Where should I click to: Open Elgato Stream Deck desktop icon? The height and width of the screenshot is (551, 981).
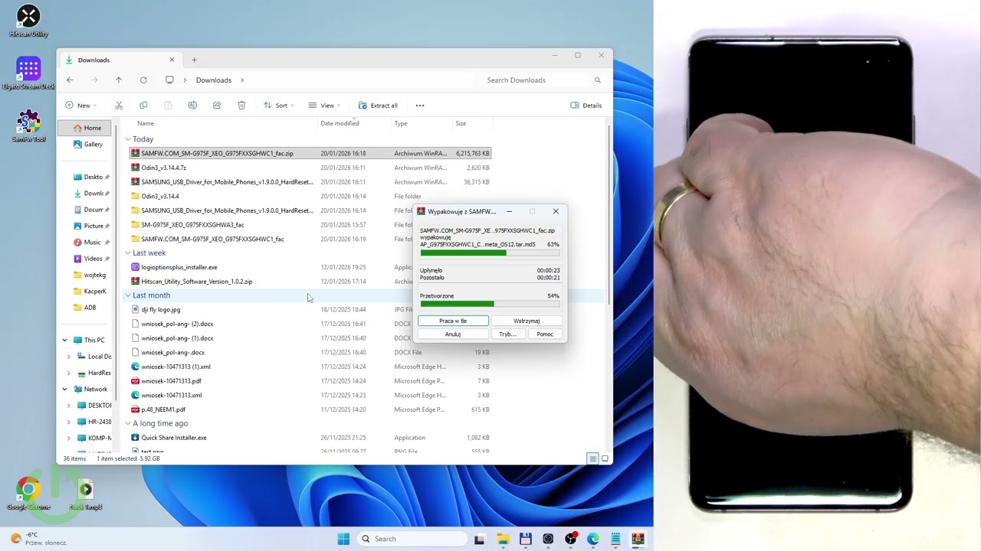pos(28,73)
